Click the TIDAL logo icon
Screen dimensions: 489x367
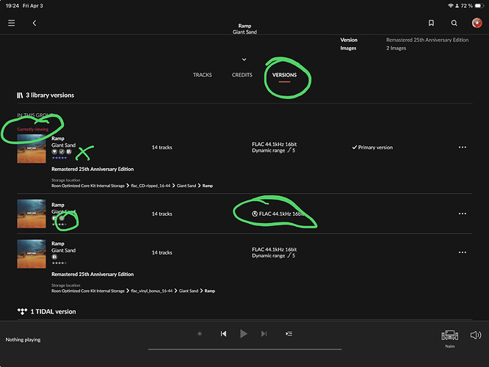[x=23, y=311]
